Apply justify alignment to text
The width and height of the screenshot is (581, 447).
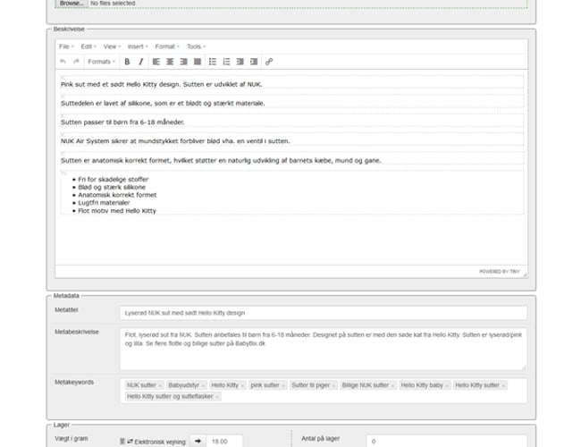click(198, 62)
